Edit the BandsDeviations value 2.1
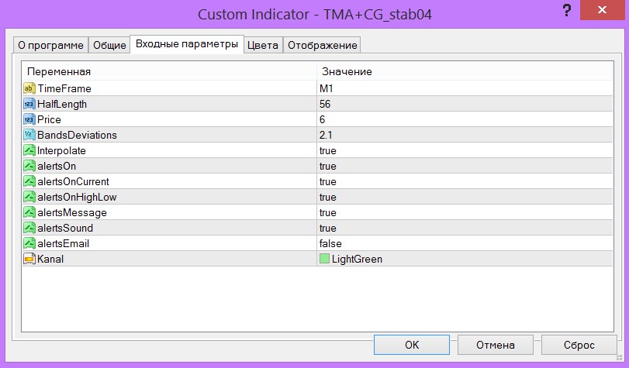Screen dimensions: 629x368 [465, 135]
